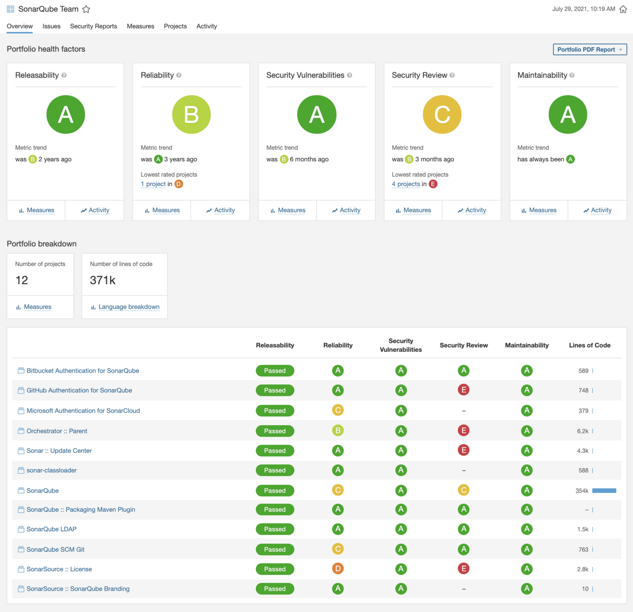This screenshot has height=612, width=633.
Task: Open Bitbucket Authentication for SonarQube project
Action: (x=83, y=370)
